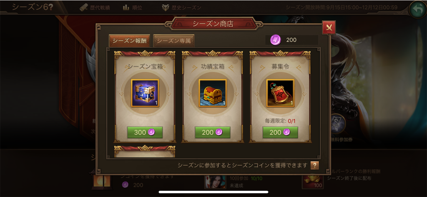
Task: Select the 募集令 token item icon
Action: click(x=280, y=93)
